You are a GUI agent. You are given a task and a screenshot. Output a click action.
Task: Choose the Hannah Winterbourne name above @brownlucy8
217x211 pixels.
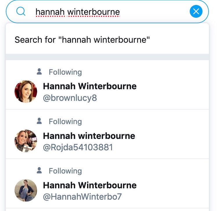coord(90,86)
